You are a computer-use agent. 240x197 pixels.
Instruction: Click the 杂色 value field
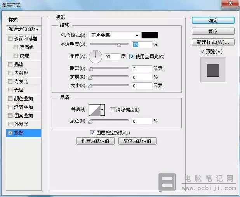142,121
